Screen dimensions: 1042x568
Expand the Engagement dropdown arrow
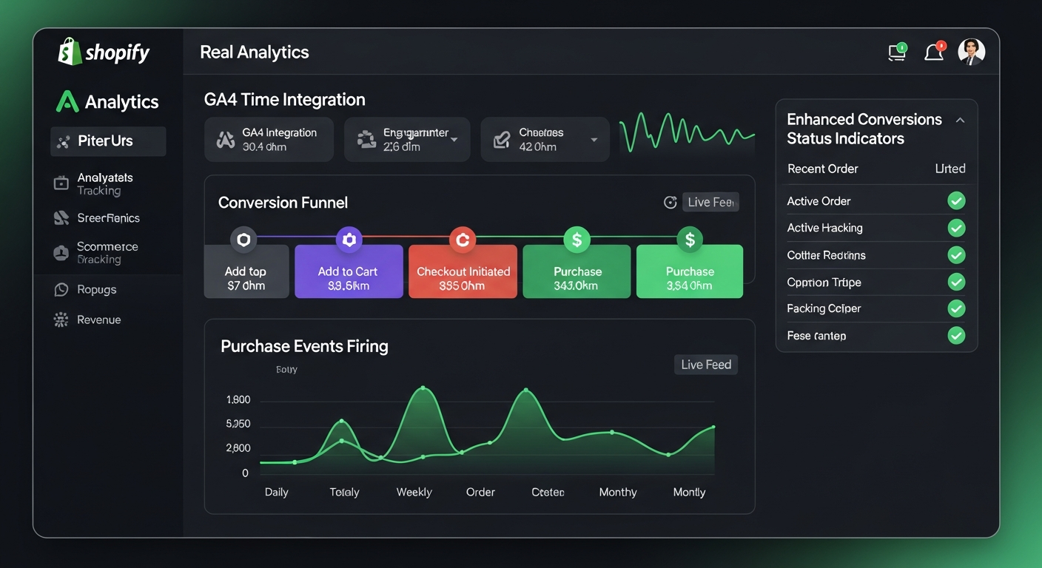pyautogui.click(x=454, y=139)
